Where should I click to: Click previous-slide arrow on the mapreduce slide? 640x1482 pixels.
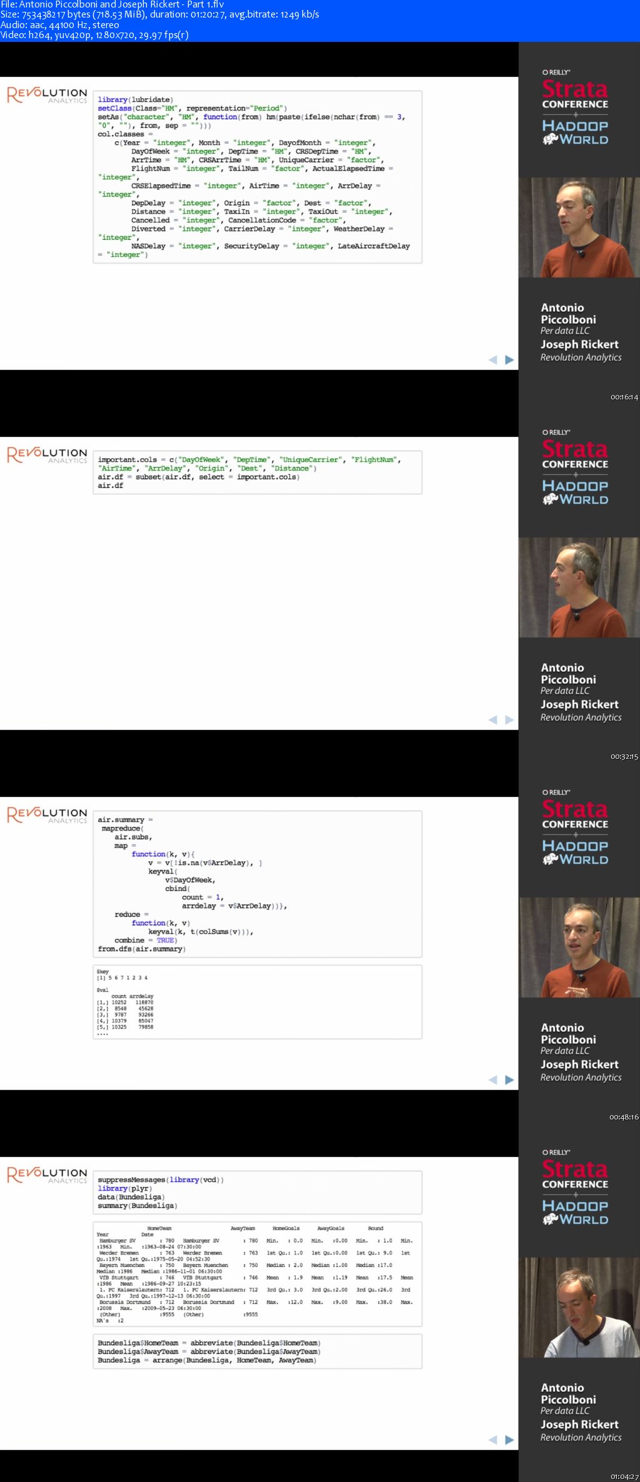point(492,1079)
